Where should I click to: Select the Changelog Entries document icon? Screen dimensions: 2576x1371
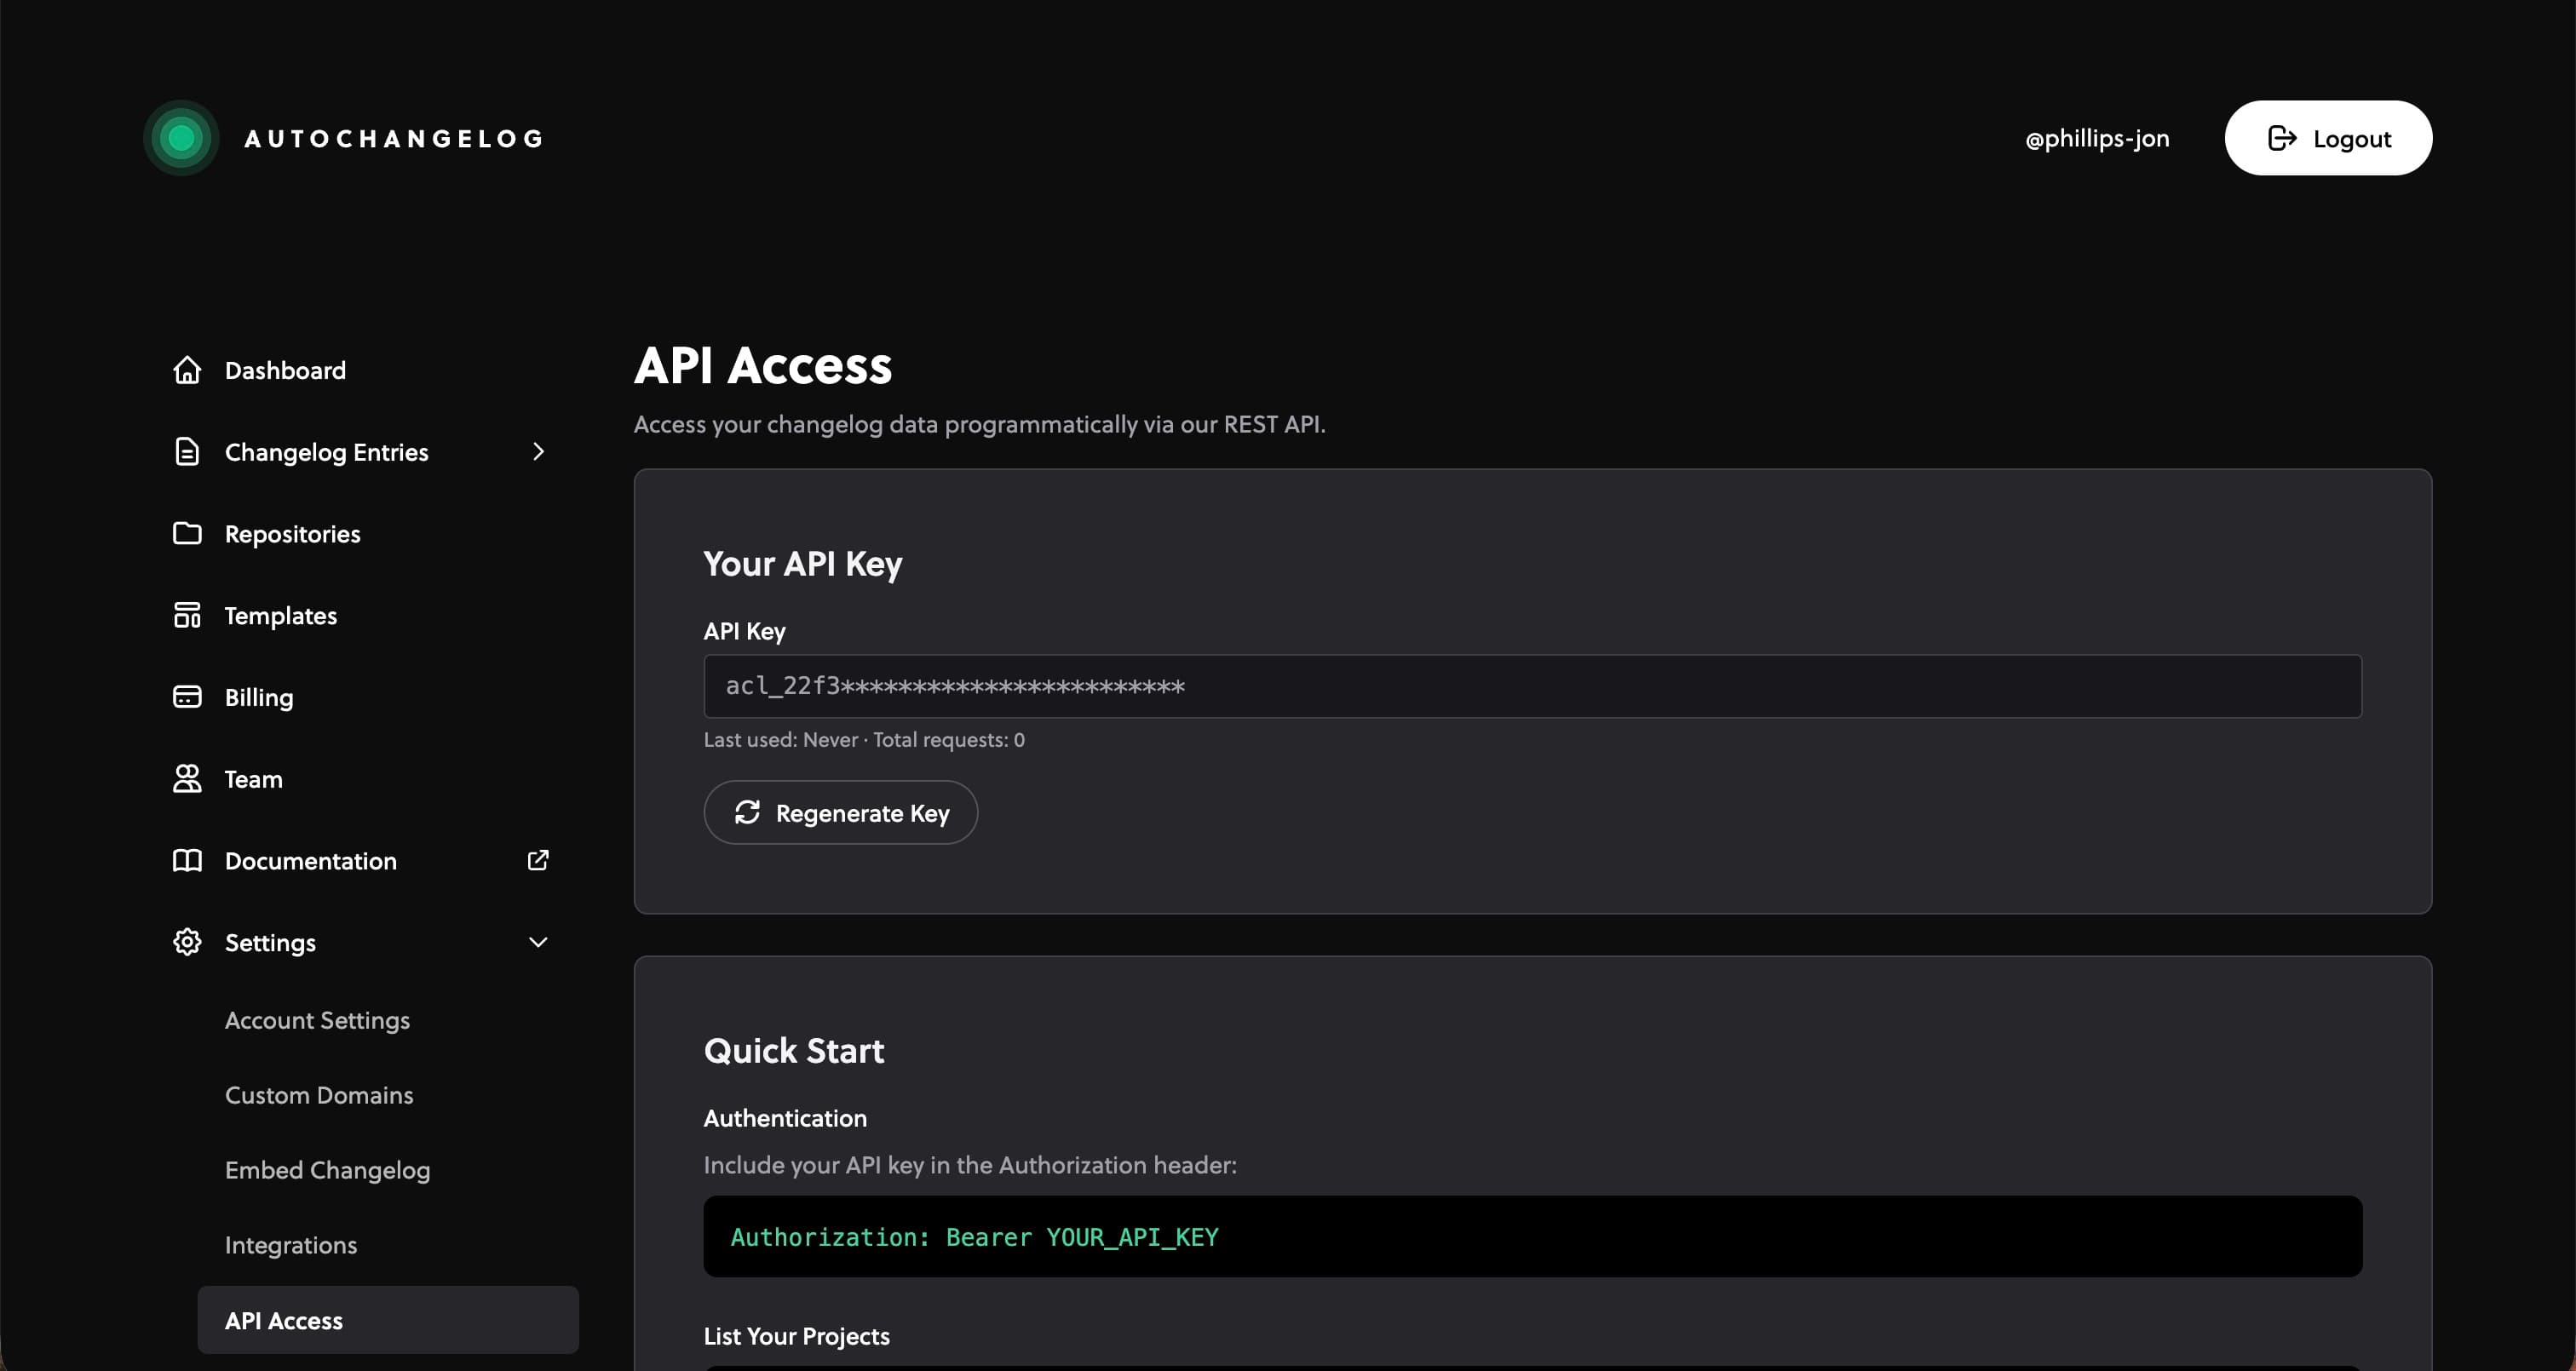[187, 452]
